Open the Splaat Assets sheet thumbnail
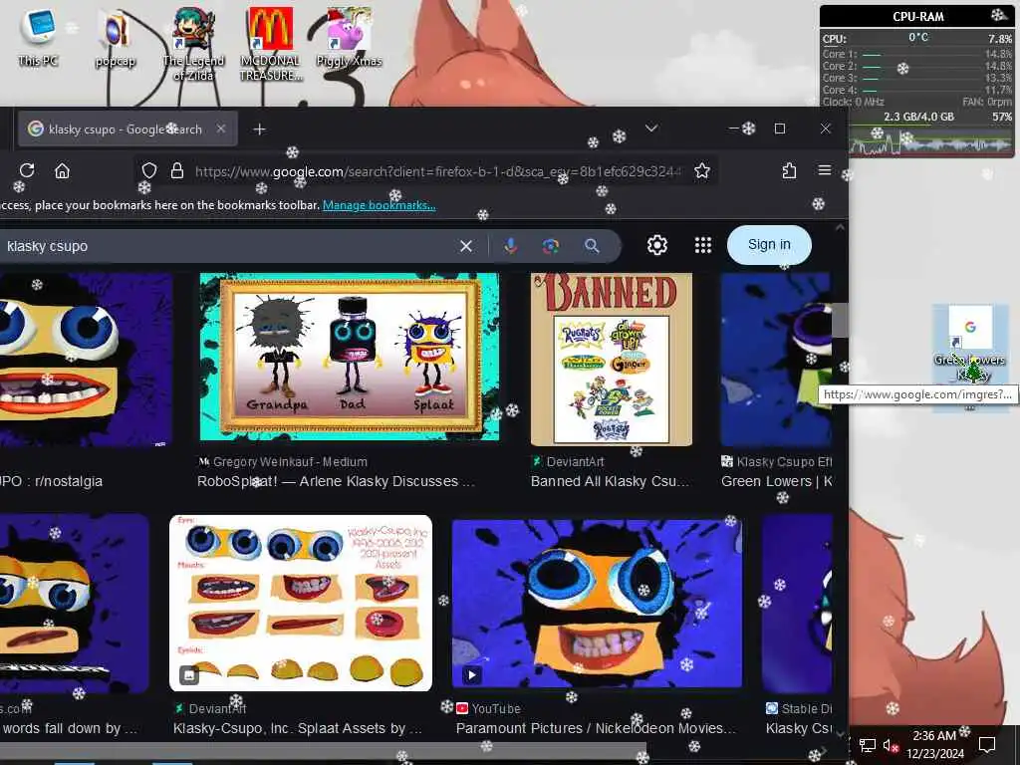This screenshot has width=1020, height=765. pyautogui.click(x=301, y=603)
